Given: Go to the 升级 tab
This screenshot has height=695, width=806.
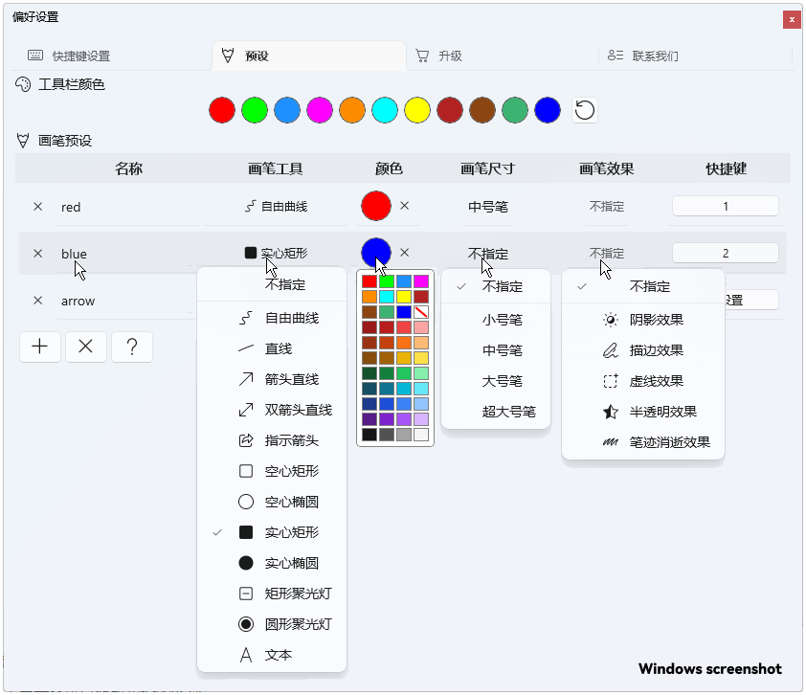Looking at the screenshot, I should 438,56.
